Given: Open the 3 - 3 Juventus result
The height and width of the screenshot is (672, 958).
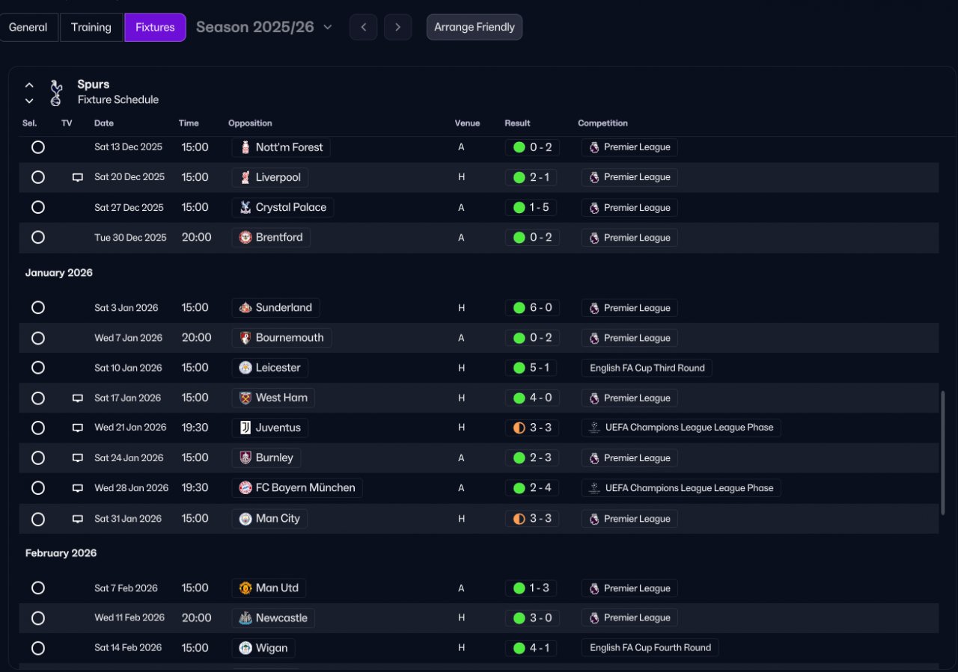Looking at the screenshot, I should coord(532,428).
